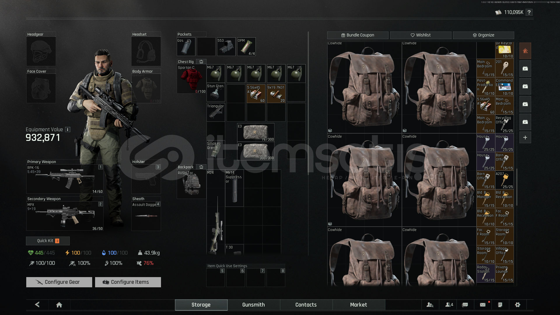Select the Private Lounge key
Viewport: 560px width, 315px height.
(x=505, y=273)
